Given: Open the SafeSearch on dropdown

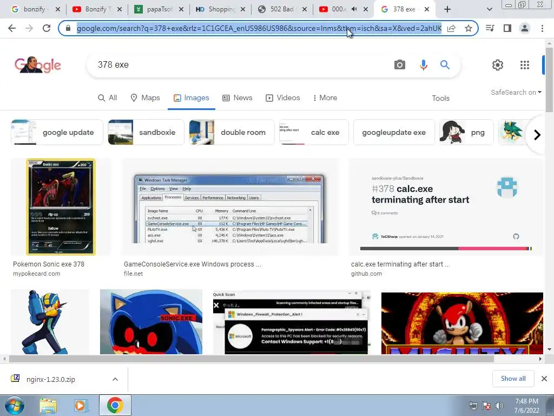Looking at the screenshot, I should (516, 92).
